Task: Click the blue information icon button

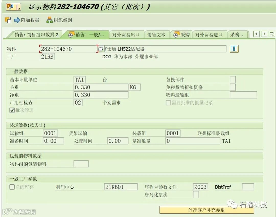Action: (x=234, y=49)
